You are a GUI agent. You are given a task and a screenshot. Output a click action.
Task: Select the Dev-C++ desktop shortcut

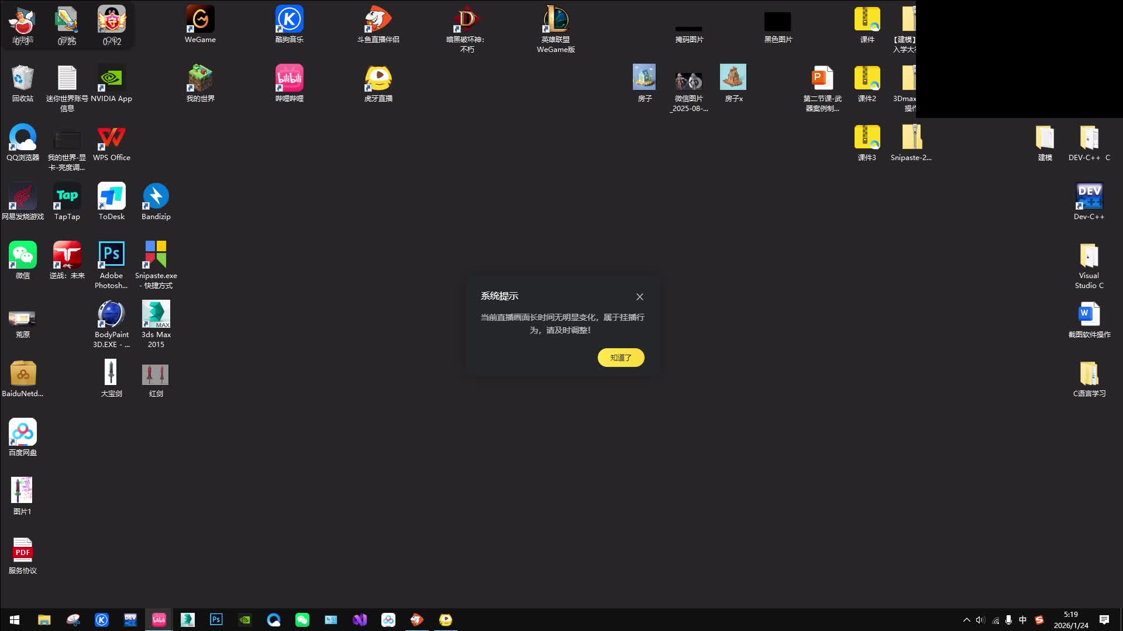click(1088, 197)
